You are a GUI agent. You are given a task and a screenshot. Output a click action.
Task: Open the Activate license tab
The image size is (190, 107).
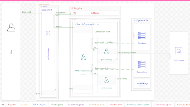(x=183, y=105)
